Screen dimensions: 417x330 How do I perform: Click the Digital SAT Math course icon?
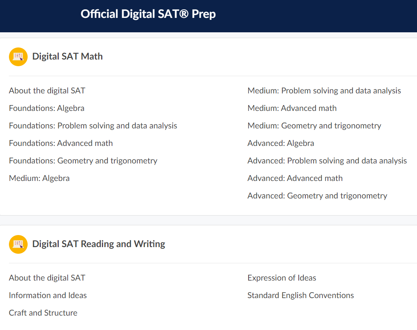point(18,57)
